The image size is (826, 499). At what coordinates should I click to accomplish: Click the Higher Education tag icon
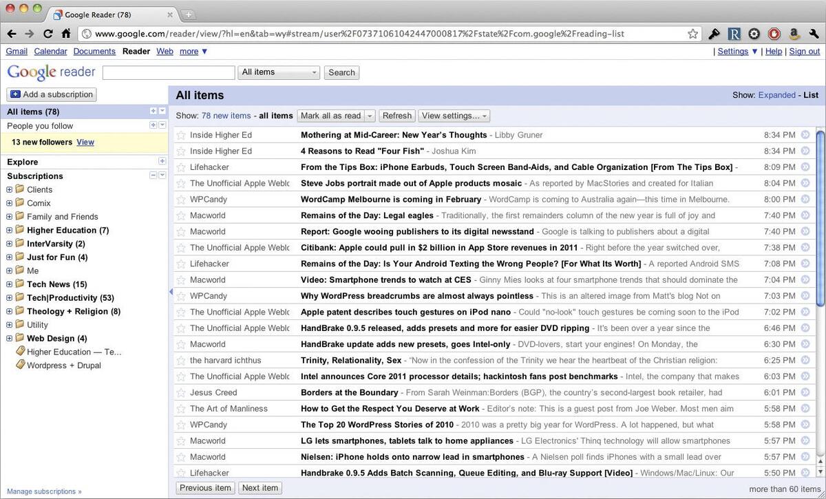tap(20, 352)
